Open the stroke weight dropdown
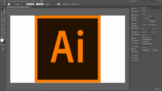Image resolution: width=162 pixels, height=91 pixels. pos(25,4)
